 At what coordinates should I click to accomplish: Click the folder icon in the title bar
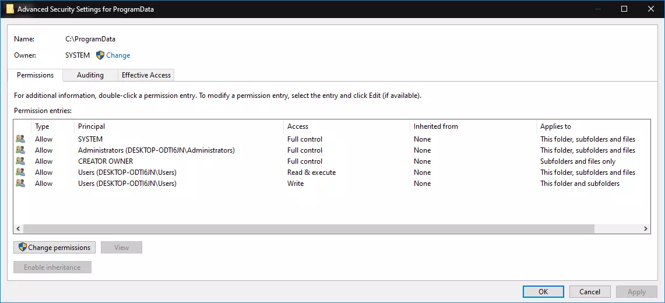point(10,9)
